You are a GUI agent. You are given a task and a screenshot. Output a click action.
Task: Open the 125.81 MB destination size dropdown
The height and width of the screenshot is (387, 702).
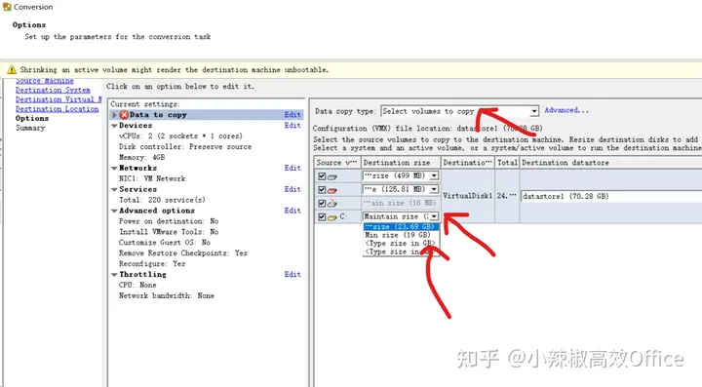(x=434, y=189)
